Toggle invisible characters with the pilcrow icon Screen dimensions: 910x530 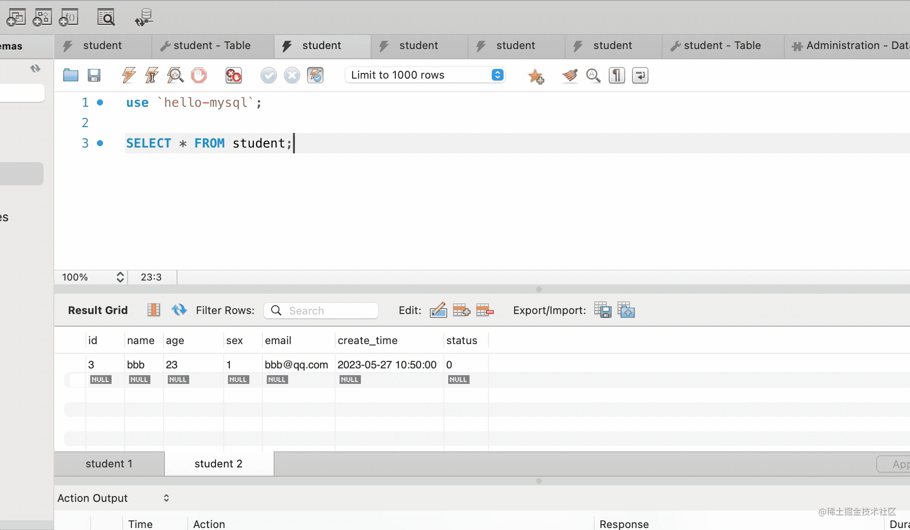point(617,75)
